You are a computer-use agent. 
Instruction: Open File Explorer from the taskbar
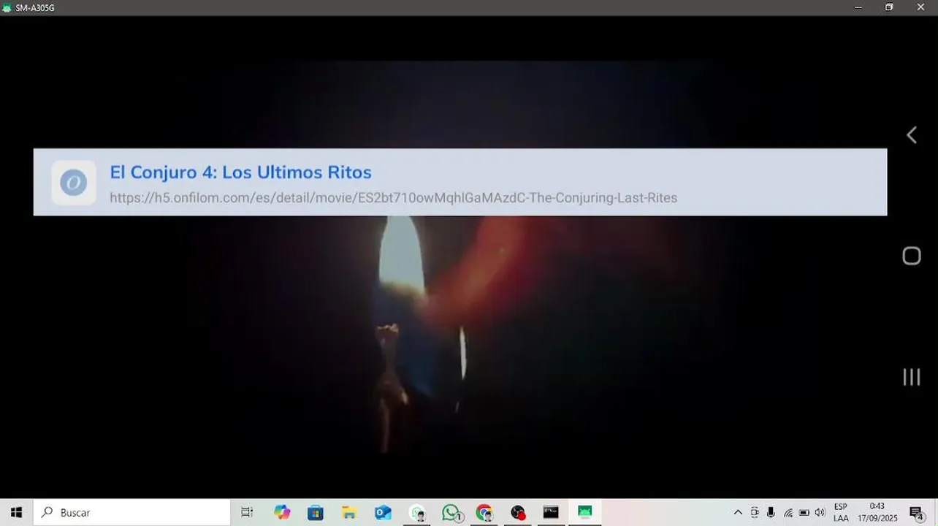click(x=349, y=513)
